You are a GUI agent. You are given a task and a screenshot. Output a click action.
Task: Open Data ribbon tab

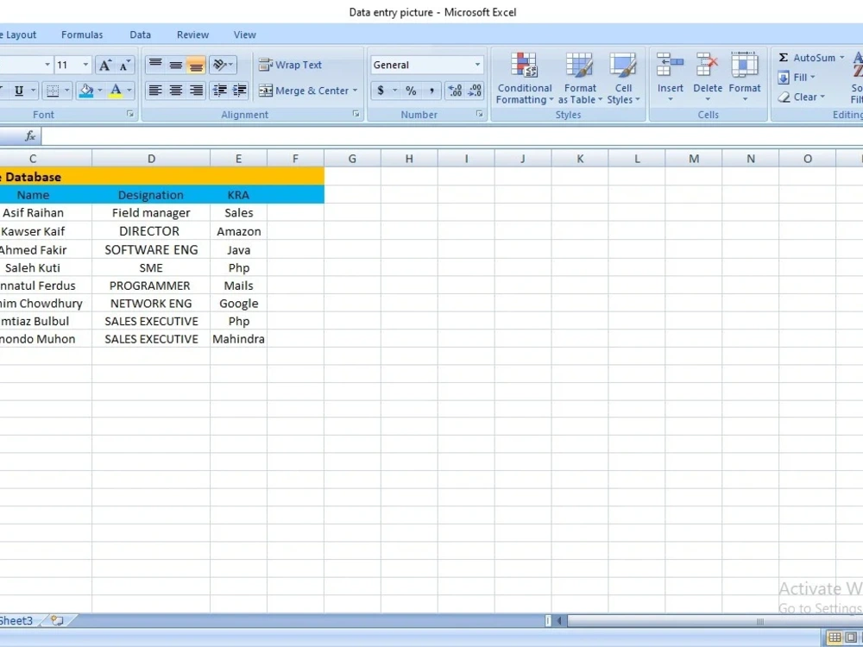pos(141,35)
